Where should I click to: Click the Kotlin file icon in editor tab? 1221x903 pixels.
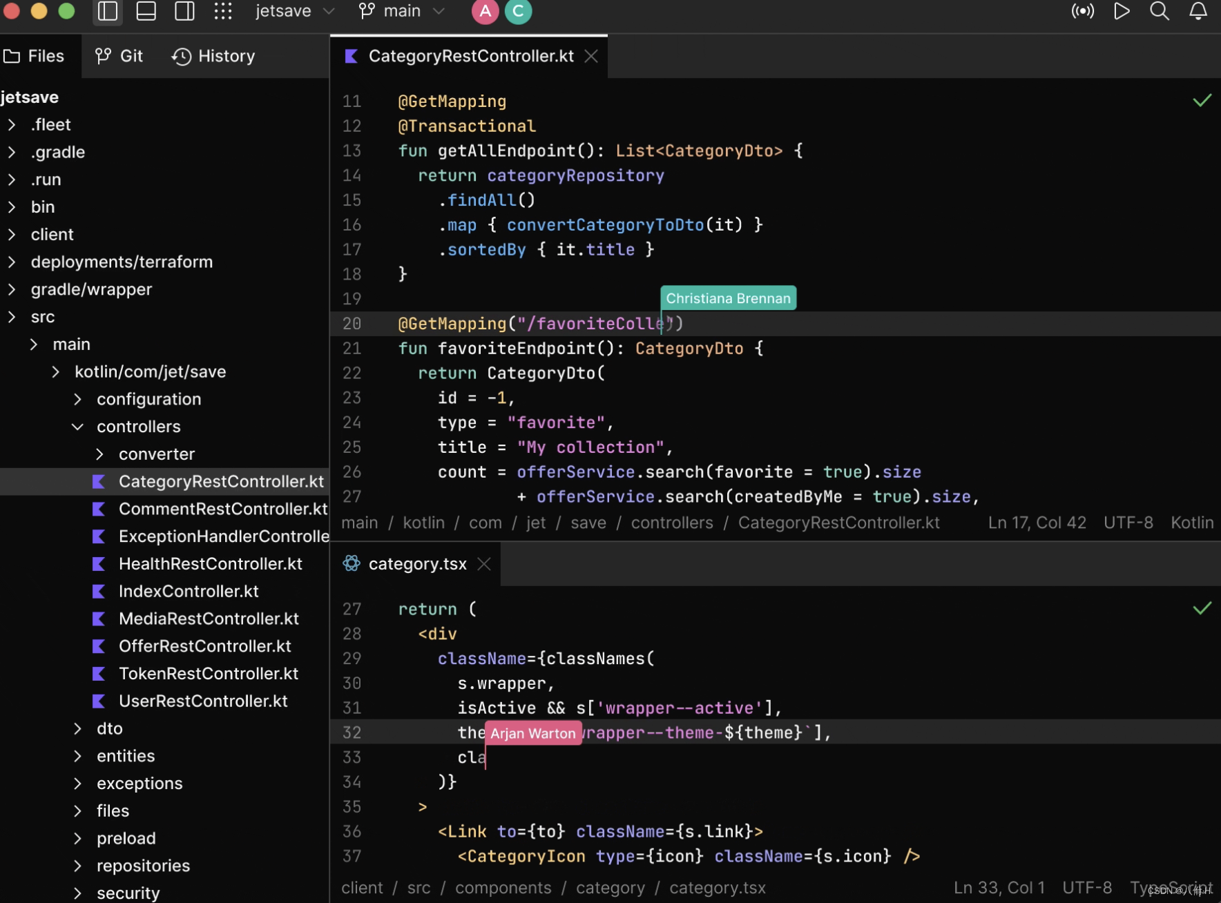[351, 56]
